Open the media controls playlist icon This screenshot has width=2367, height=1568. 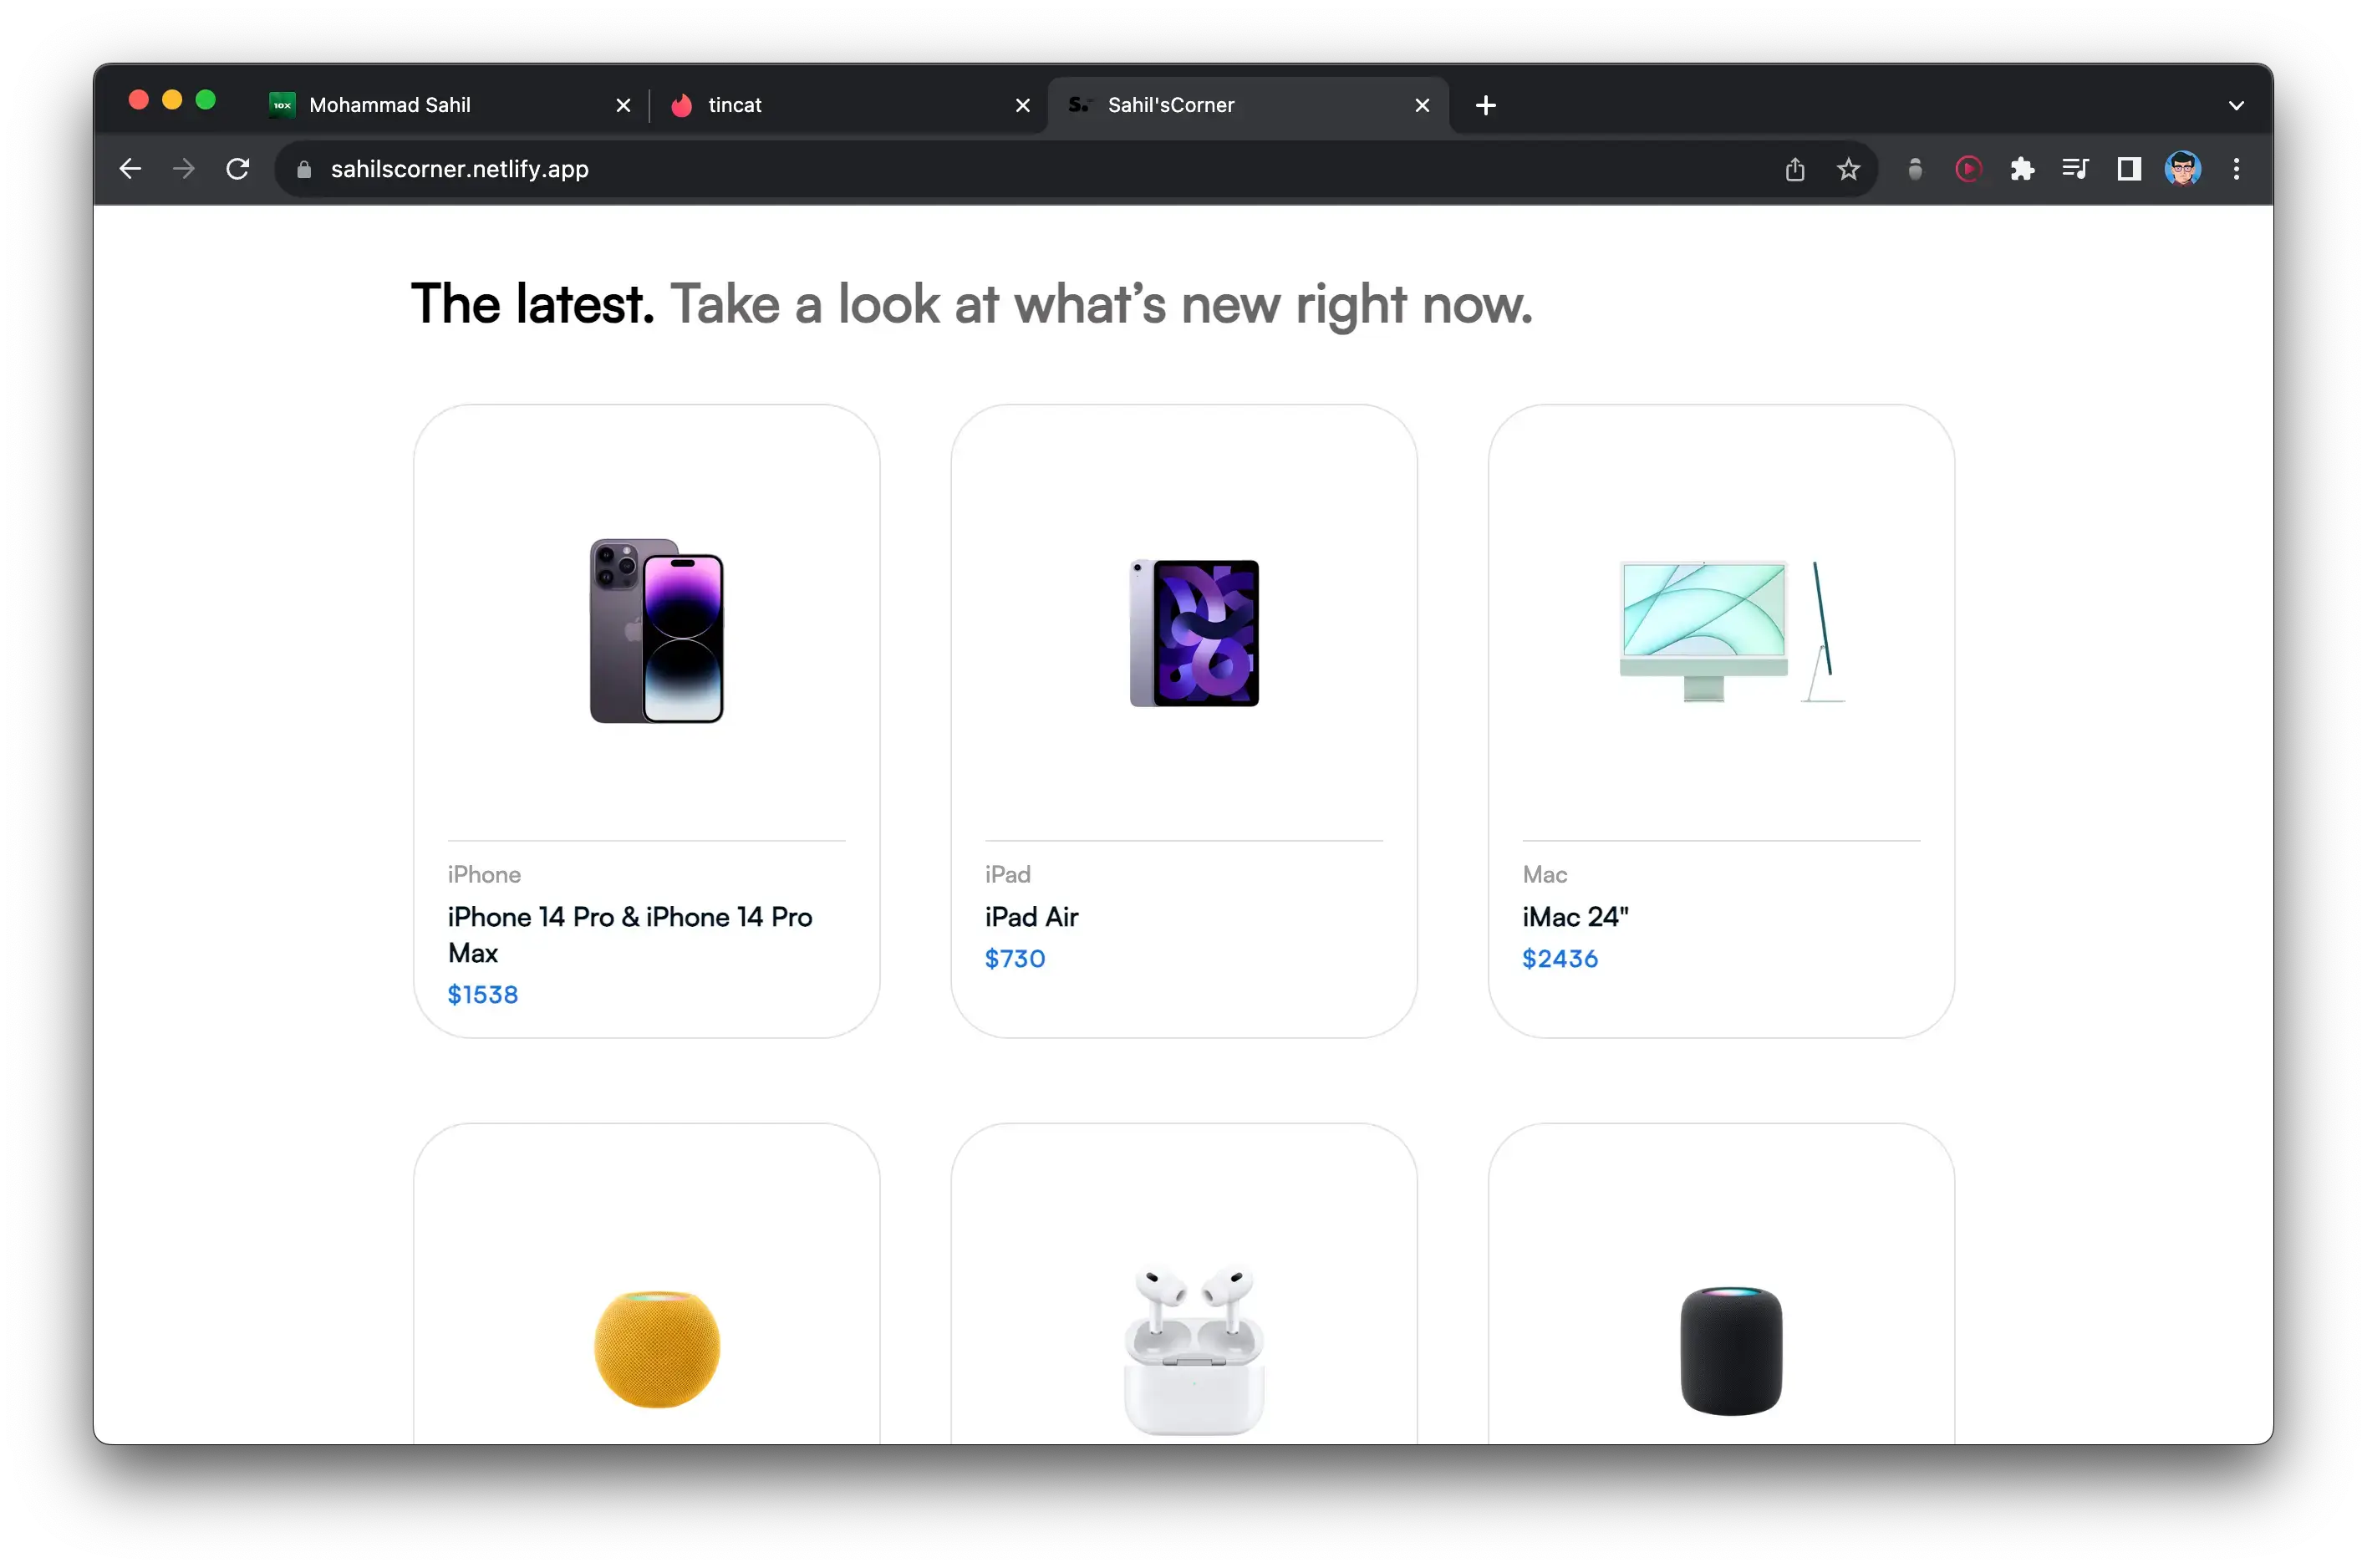(2076, 169)
